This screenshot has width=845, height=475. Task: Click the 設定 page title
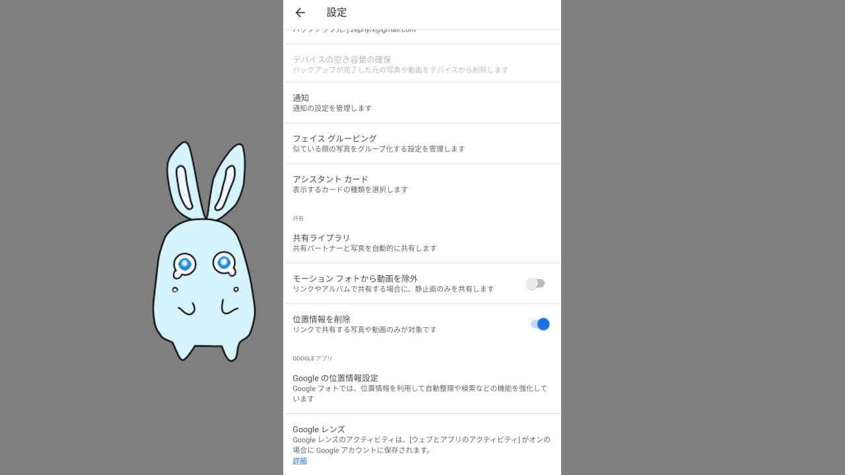(337, 13)
